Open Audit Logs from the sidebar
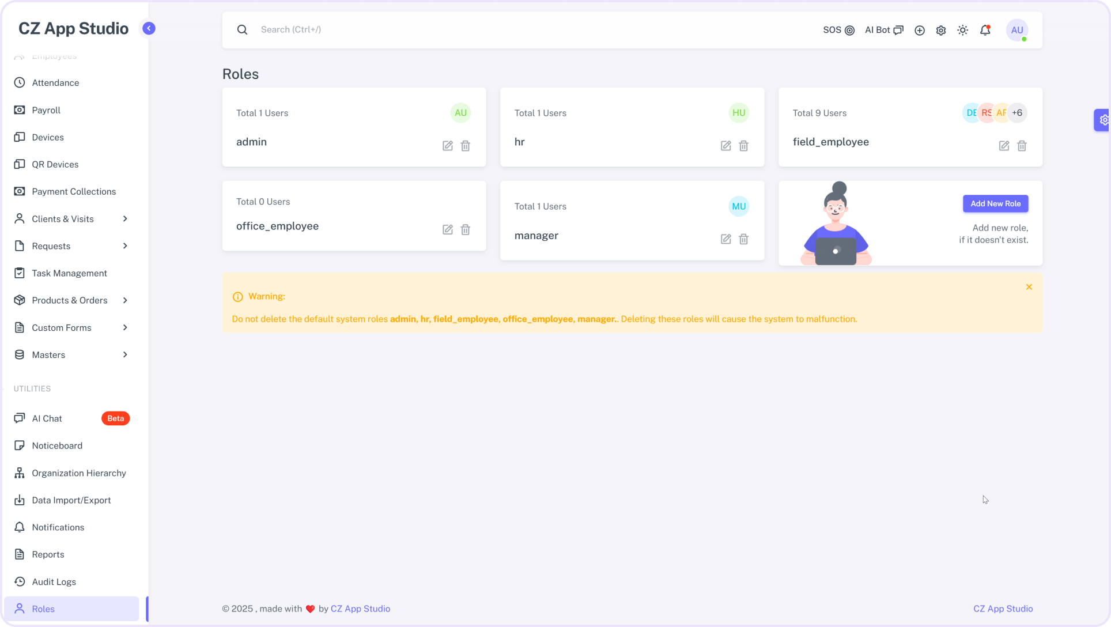Image resolution: width=1111 pixels, height=627 pixels. (x=54, y=581)
